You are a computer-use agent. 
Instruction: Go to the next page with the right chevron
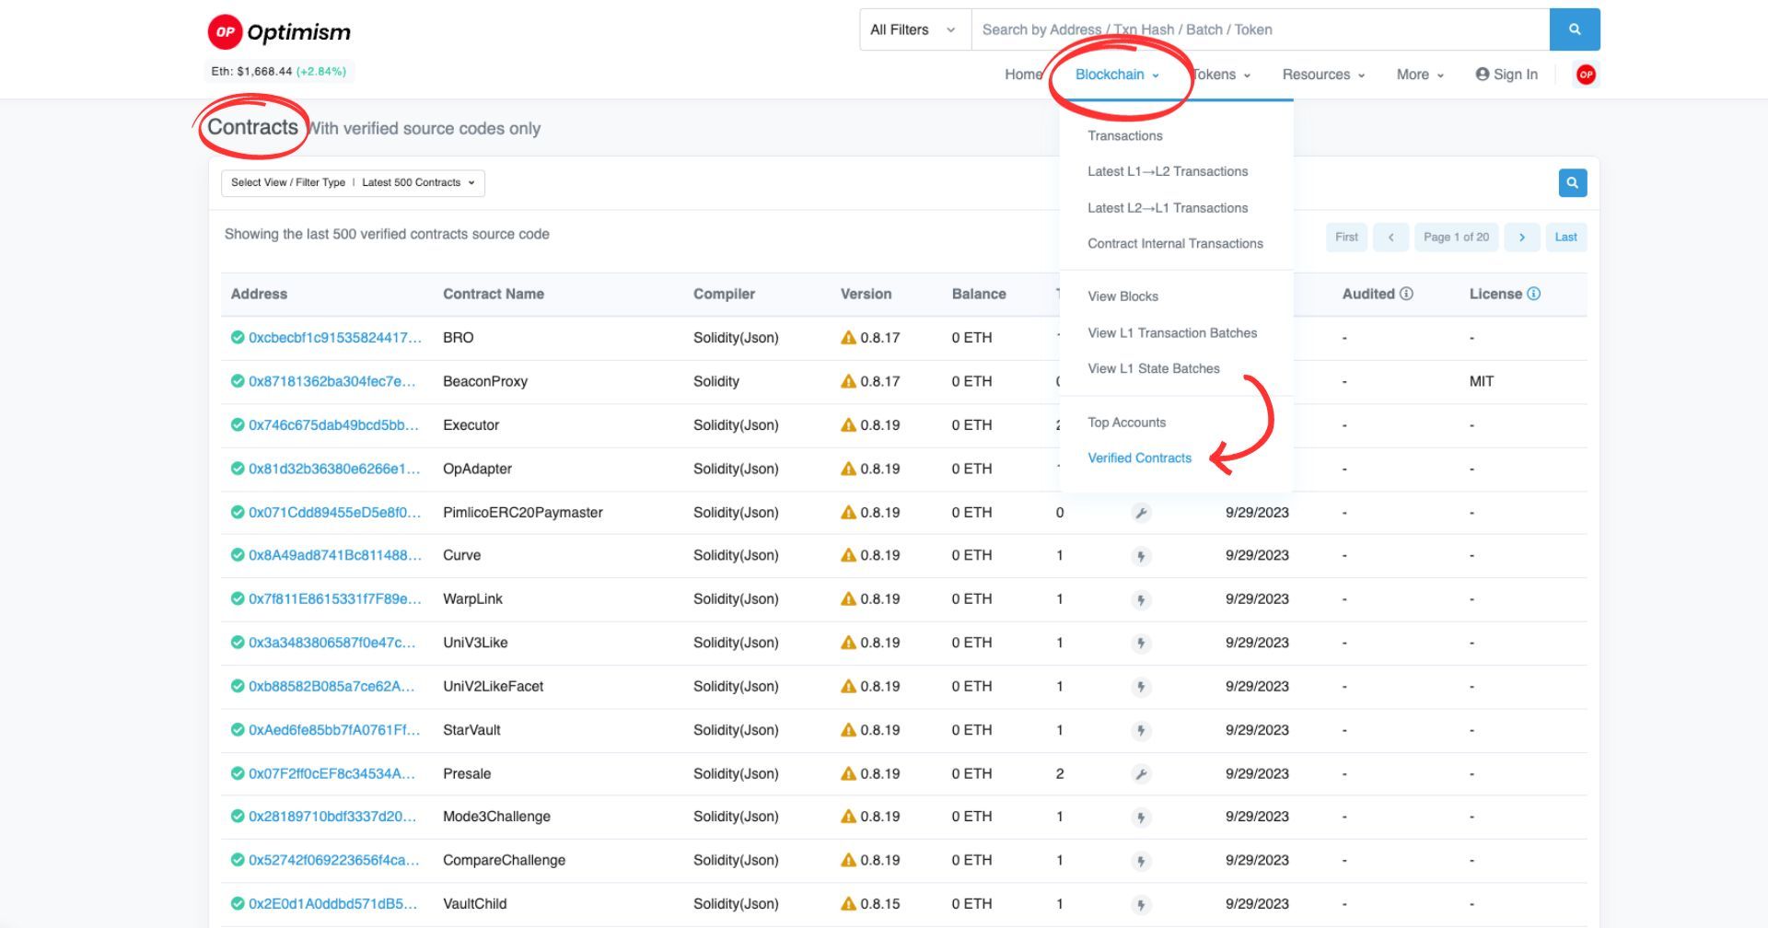coord(1522,237)
